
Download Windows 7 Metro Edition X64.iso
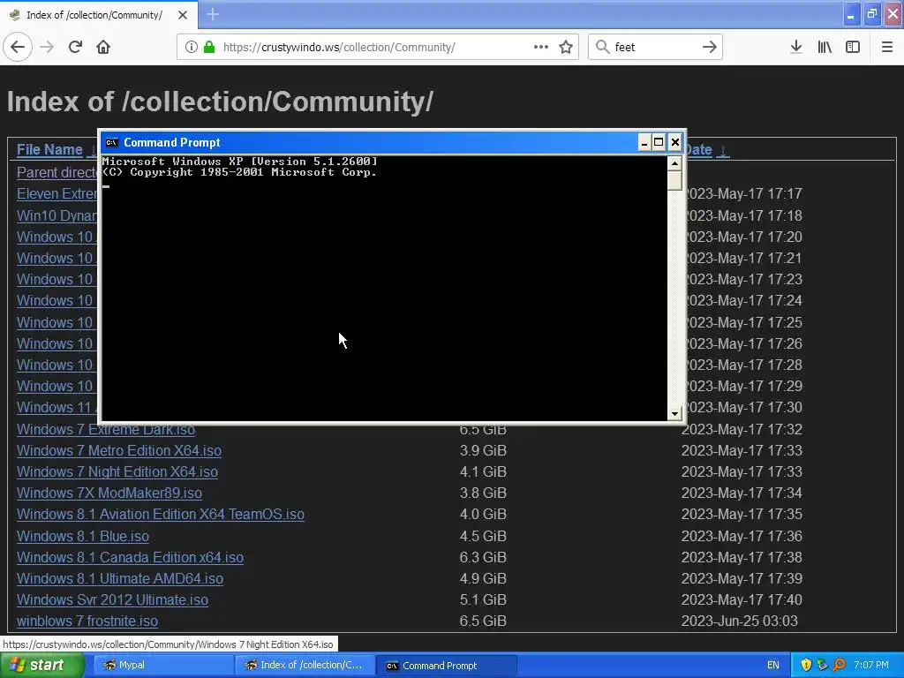click(119, 450)
